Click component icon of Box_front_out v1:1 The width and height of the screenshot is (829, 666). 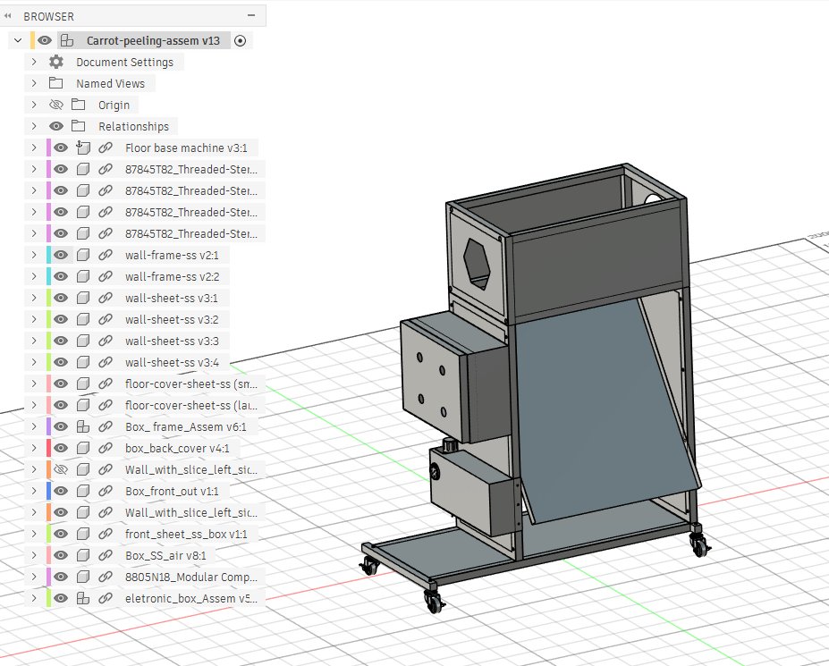point(83,491)
